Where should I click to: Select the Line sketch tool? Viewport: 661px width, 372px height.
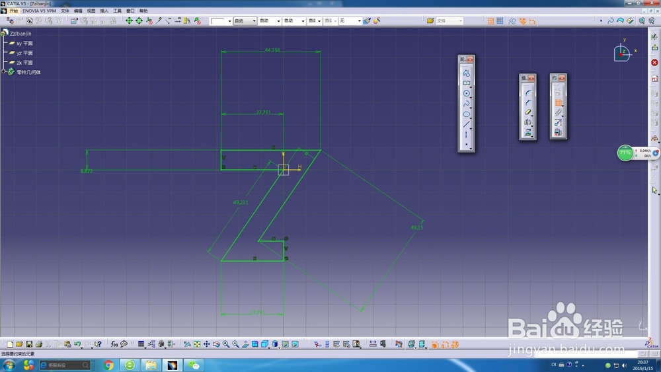[x=466, y=125]
